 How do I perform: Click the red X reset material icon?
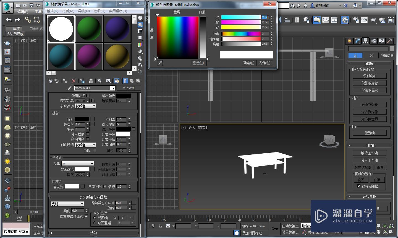(x=74, y=81)
